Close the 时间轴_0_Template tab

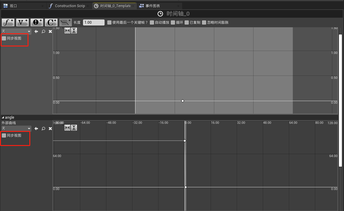pos(133,6)
